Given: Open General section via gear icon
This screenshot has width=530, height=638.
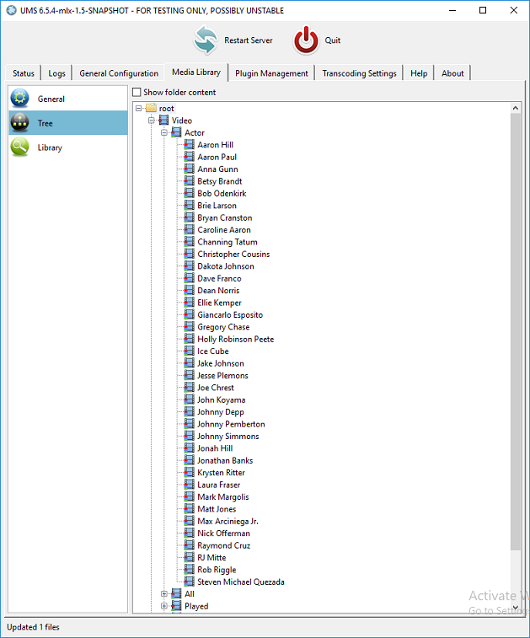Looking at the screenshot, I should click(x=20, y=98).
